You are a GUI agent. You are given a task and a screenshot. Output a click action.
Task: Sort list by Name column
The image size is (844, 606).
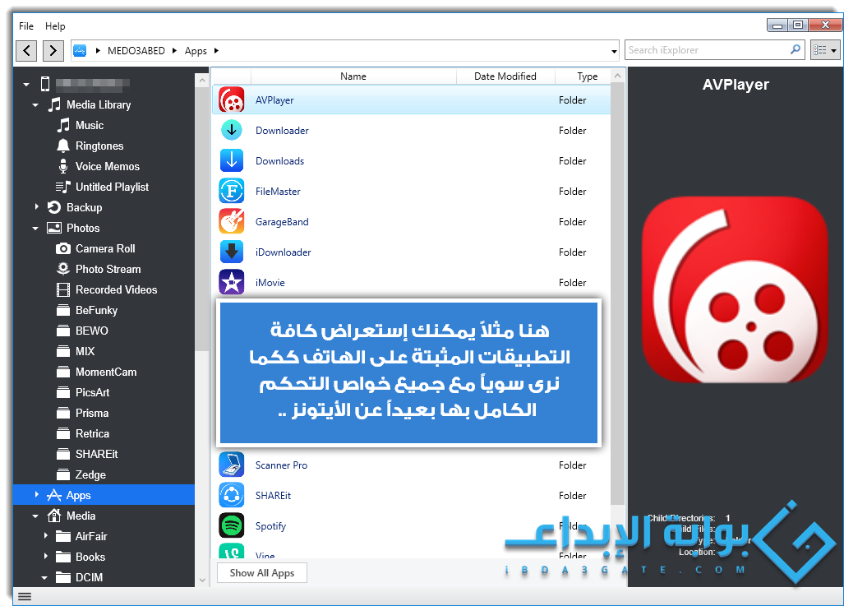tap(353, 76)
